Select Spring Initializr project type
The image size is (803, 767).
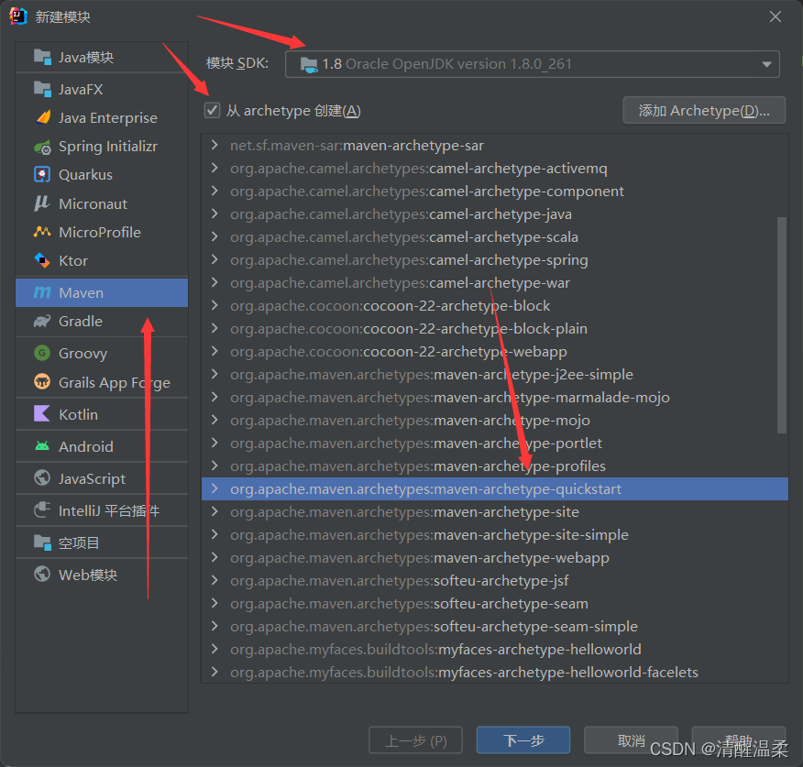point(102,147)
